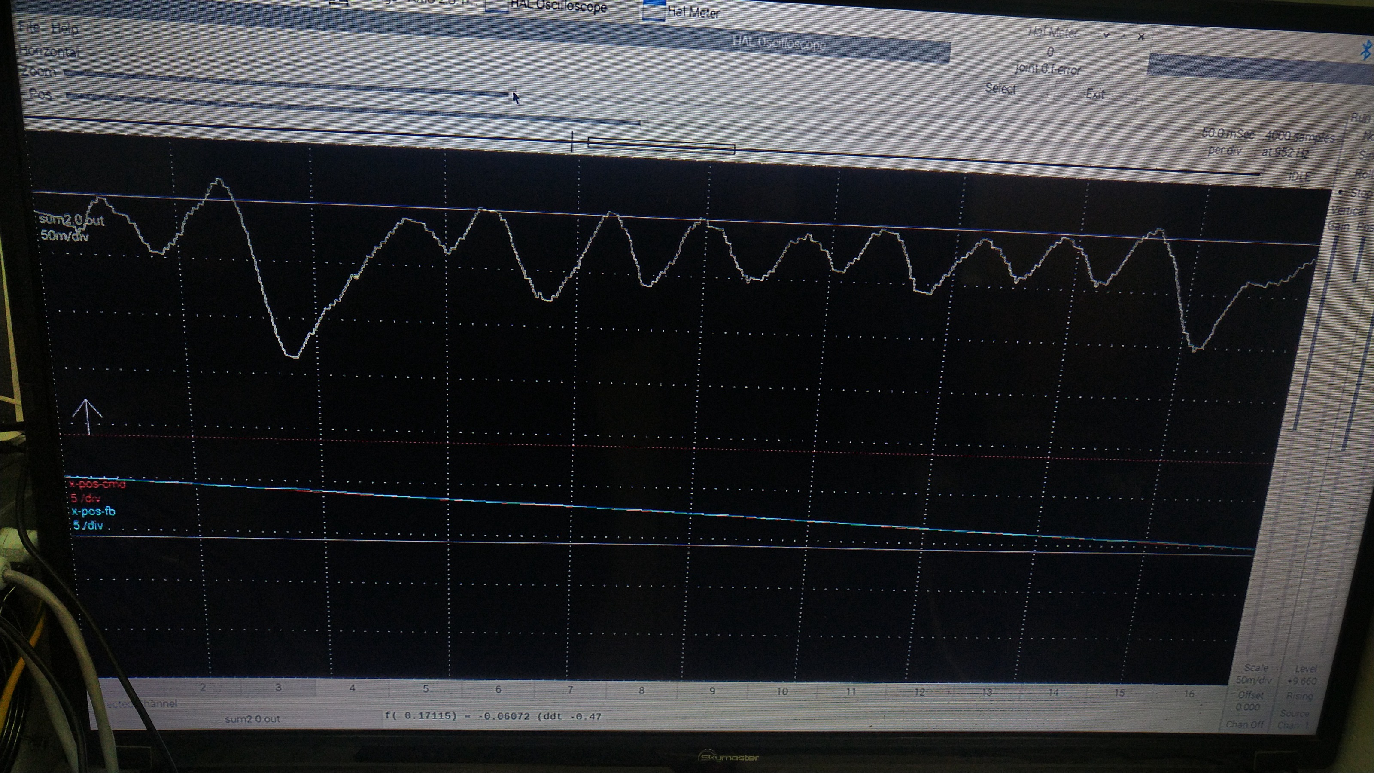Select channel 6
Viewport: 1374px width, 773px height.
coord(498,689)
